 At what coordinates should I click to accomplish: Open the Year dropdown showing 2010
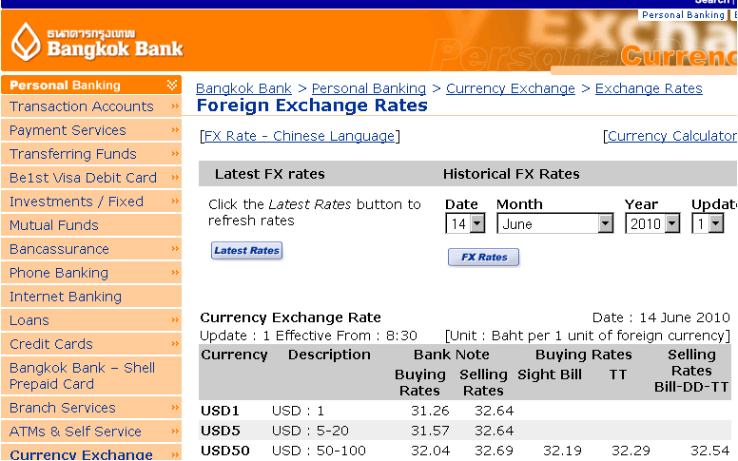[652, 223]
